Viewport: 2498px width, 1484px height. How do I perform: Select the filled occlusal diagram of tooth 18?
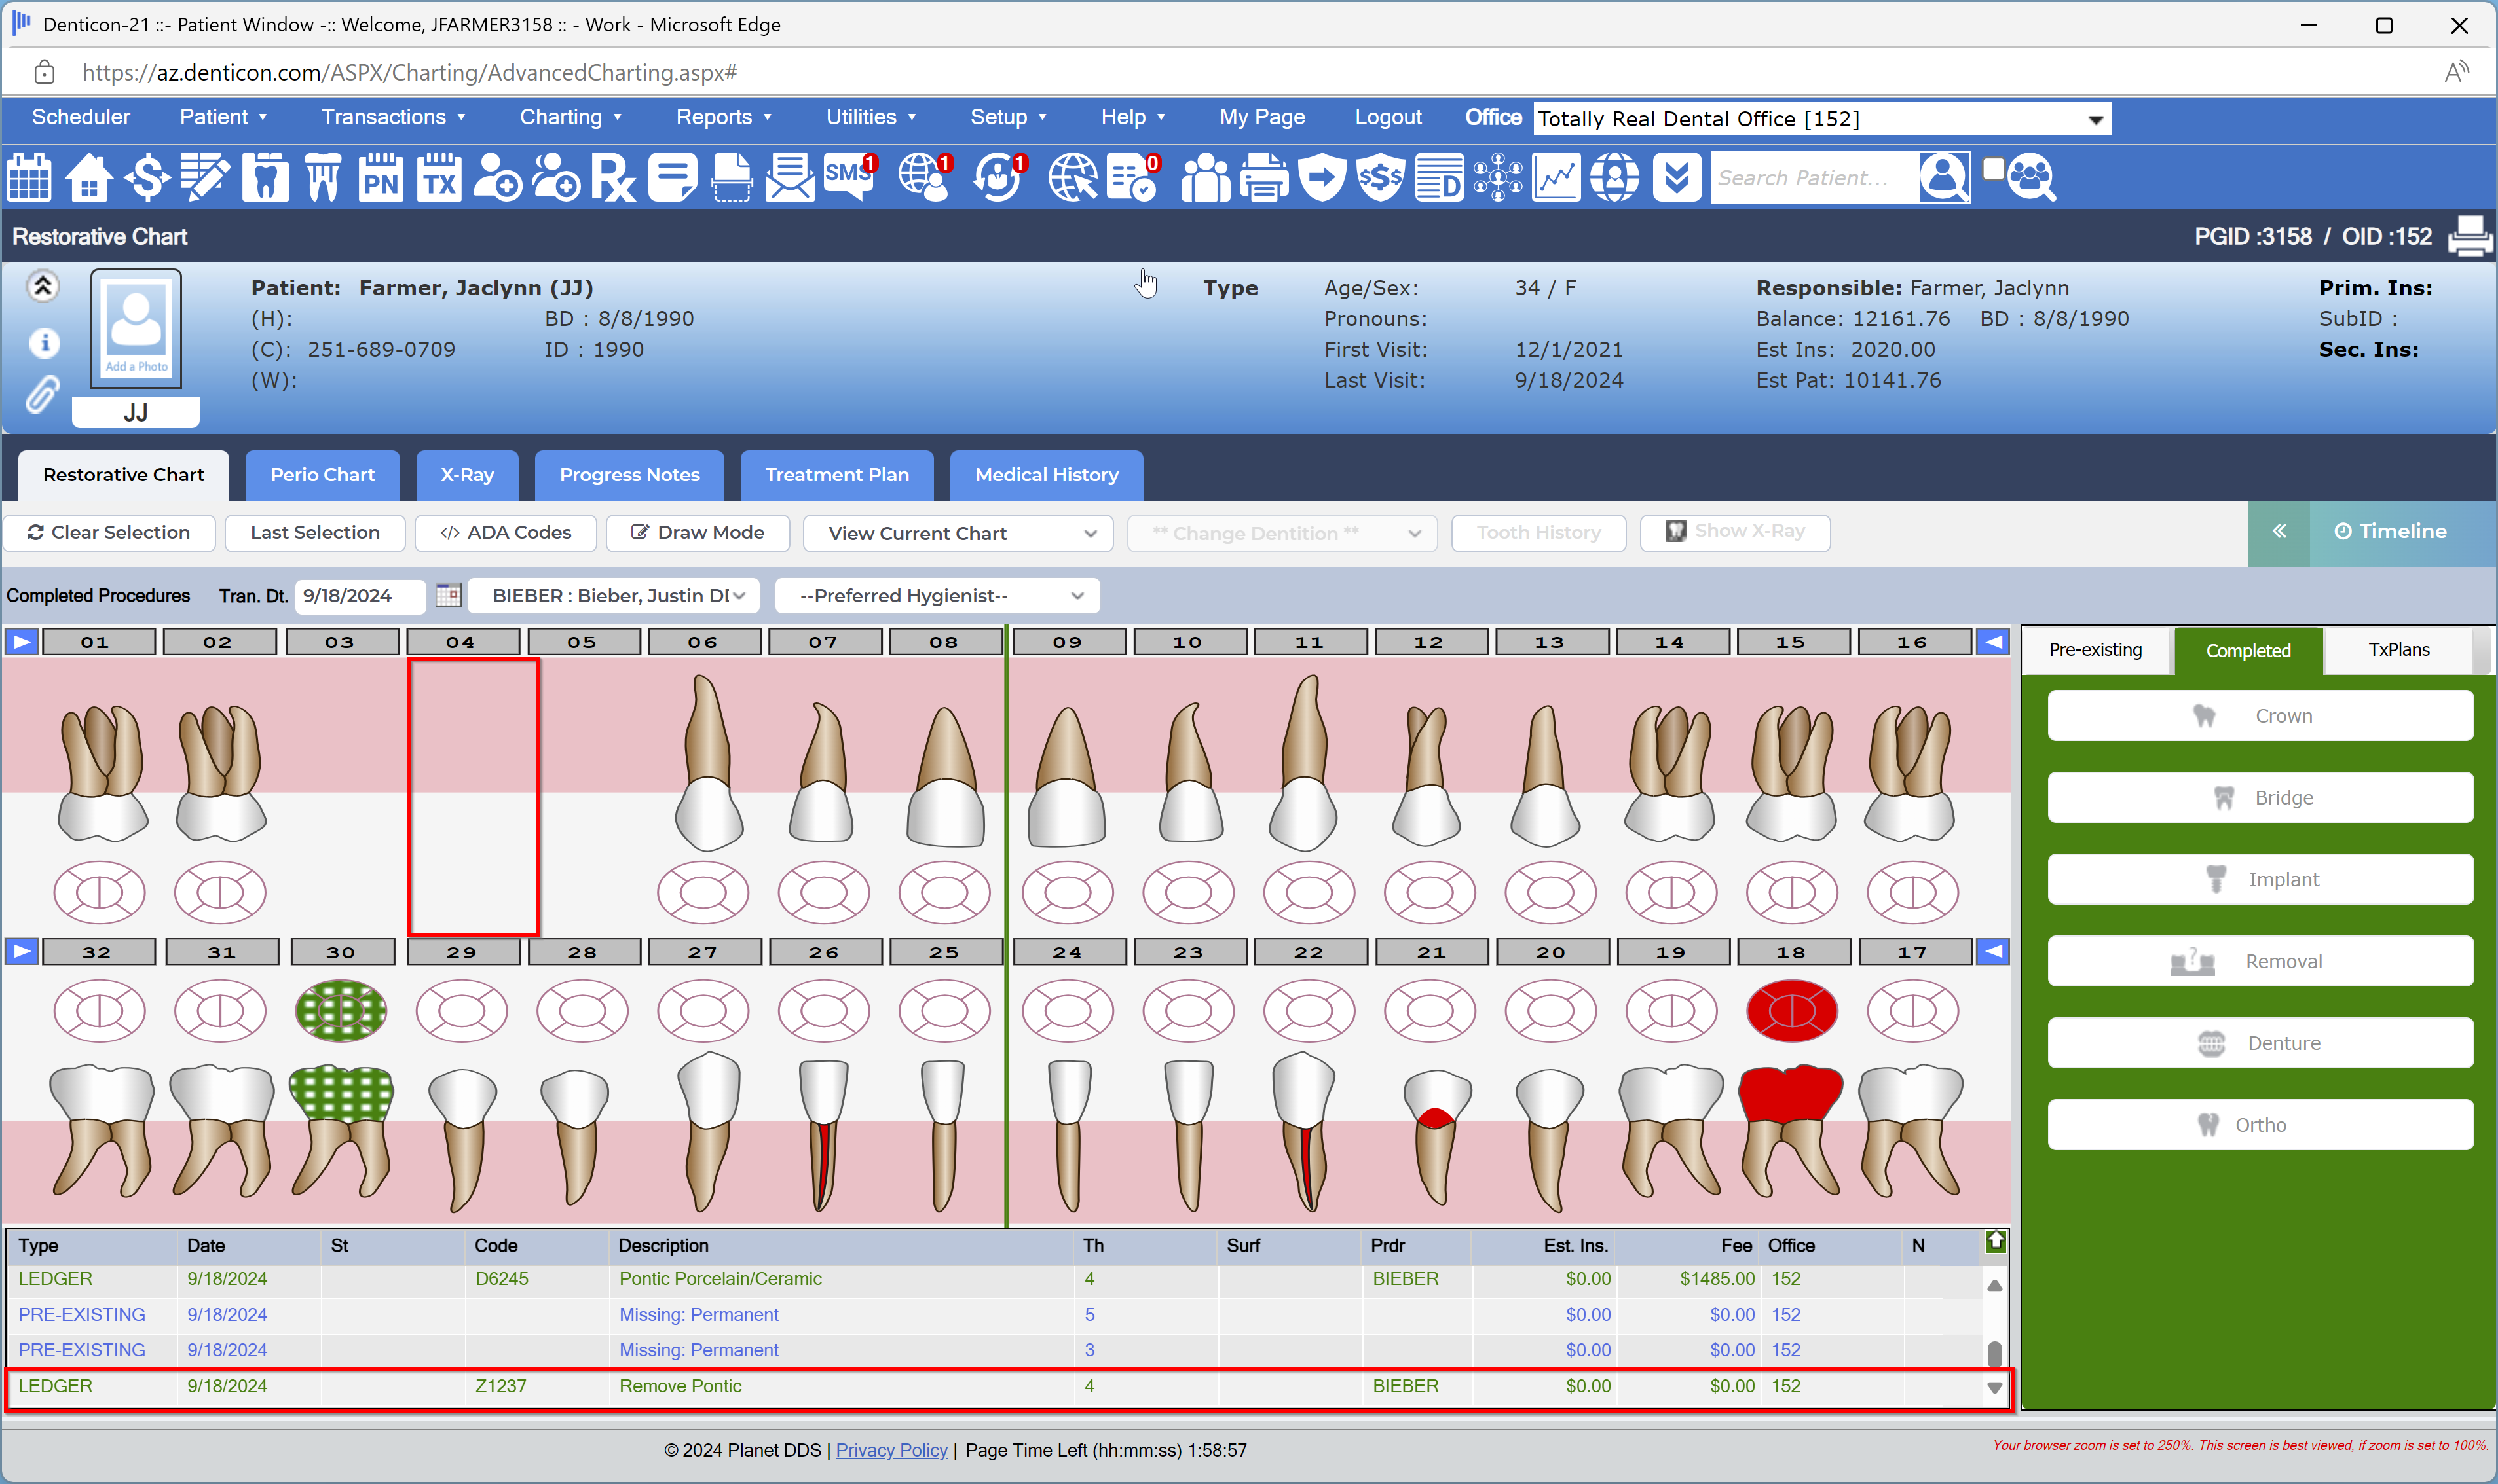1791,1011
